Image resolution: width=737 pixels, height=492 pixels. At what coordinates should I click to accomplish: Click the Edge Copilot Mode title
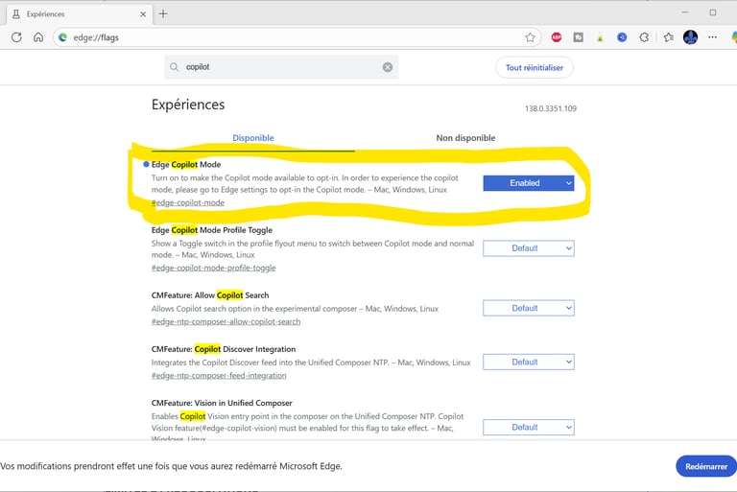pyautogui.click(x=185, y=164)
